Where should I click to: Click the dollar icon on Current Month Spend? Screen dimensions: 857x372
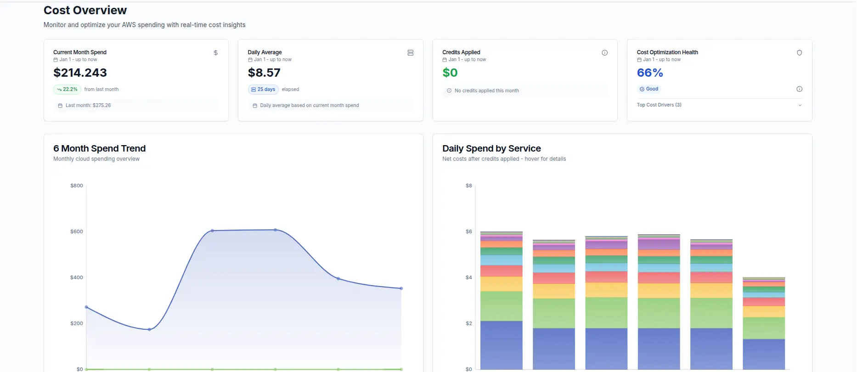215,53
